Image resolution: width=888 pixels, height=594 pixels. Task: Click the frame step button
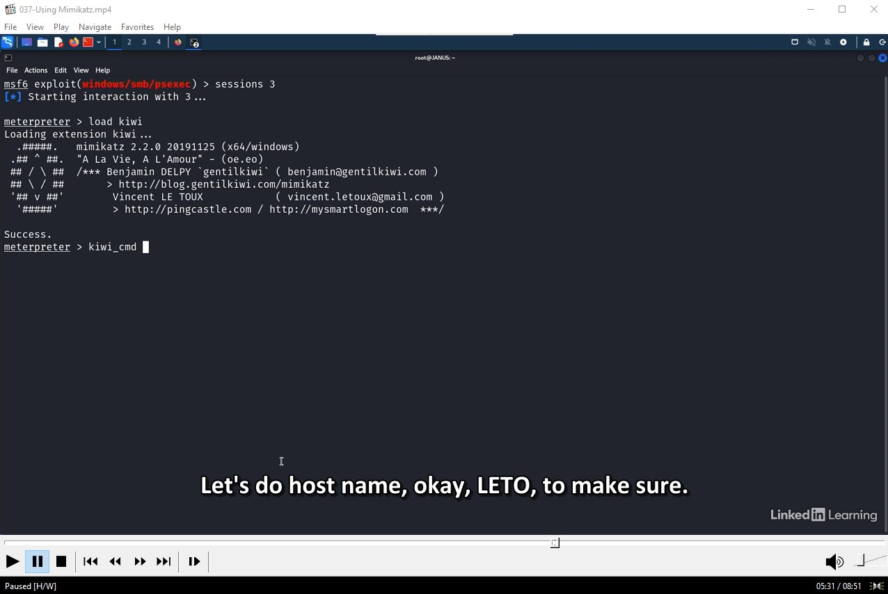(x=194, y=561)
